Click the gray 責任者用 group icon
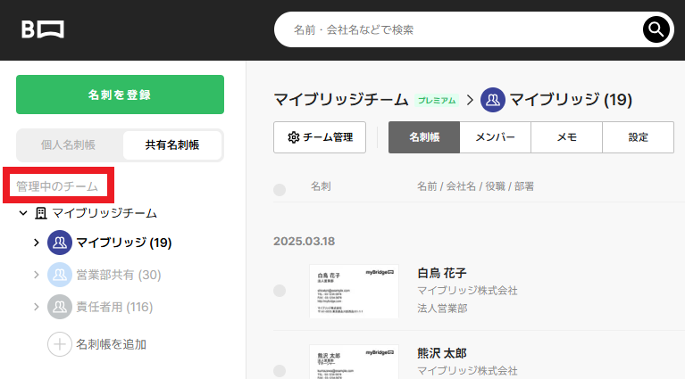Viewport: 685px width, 379px height. click(60, 307)
